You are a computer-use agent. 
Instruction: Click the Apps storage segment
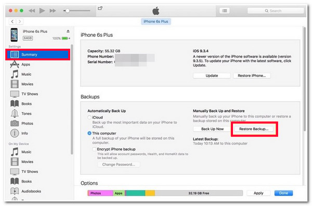point(119,193)
